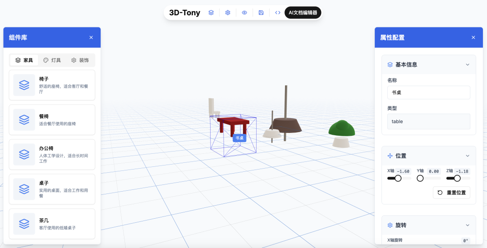Click the 位置 move icon
The width and height of the screenshot is (487, 248).
point(390,156)
